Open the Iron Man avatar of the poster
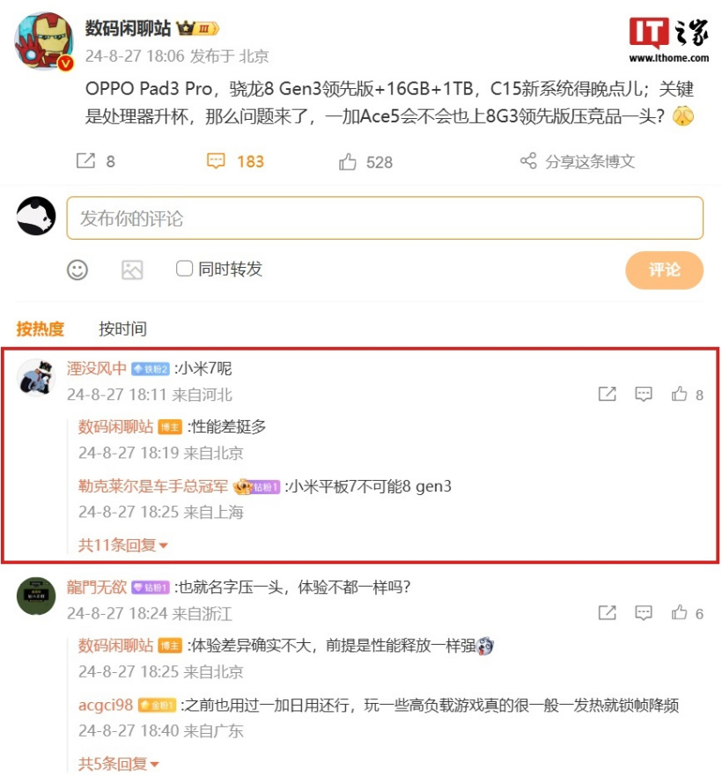This screenshot has height=777, width=722. coord(45,41)
